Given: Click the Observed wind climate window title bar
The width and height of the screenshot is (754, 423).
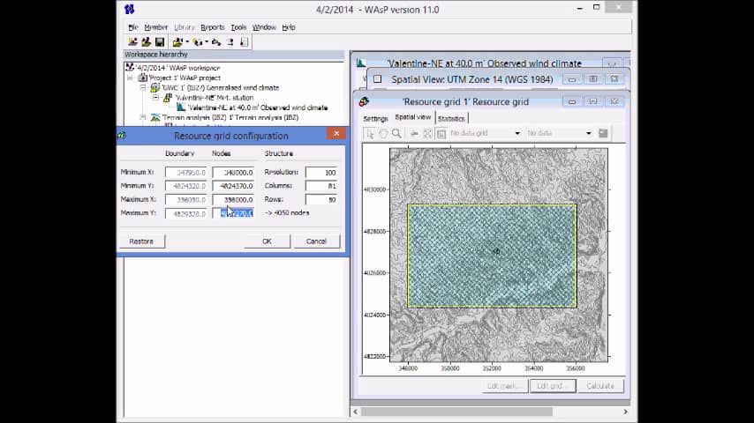Looking at the screenshot, I should pyautogui.click(x=484, y=63).
